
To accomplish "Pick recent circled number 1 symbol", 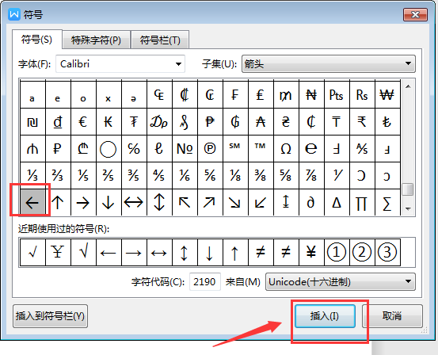I will click(x=337, y=252).
